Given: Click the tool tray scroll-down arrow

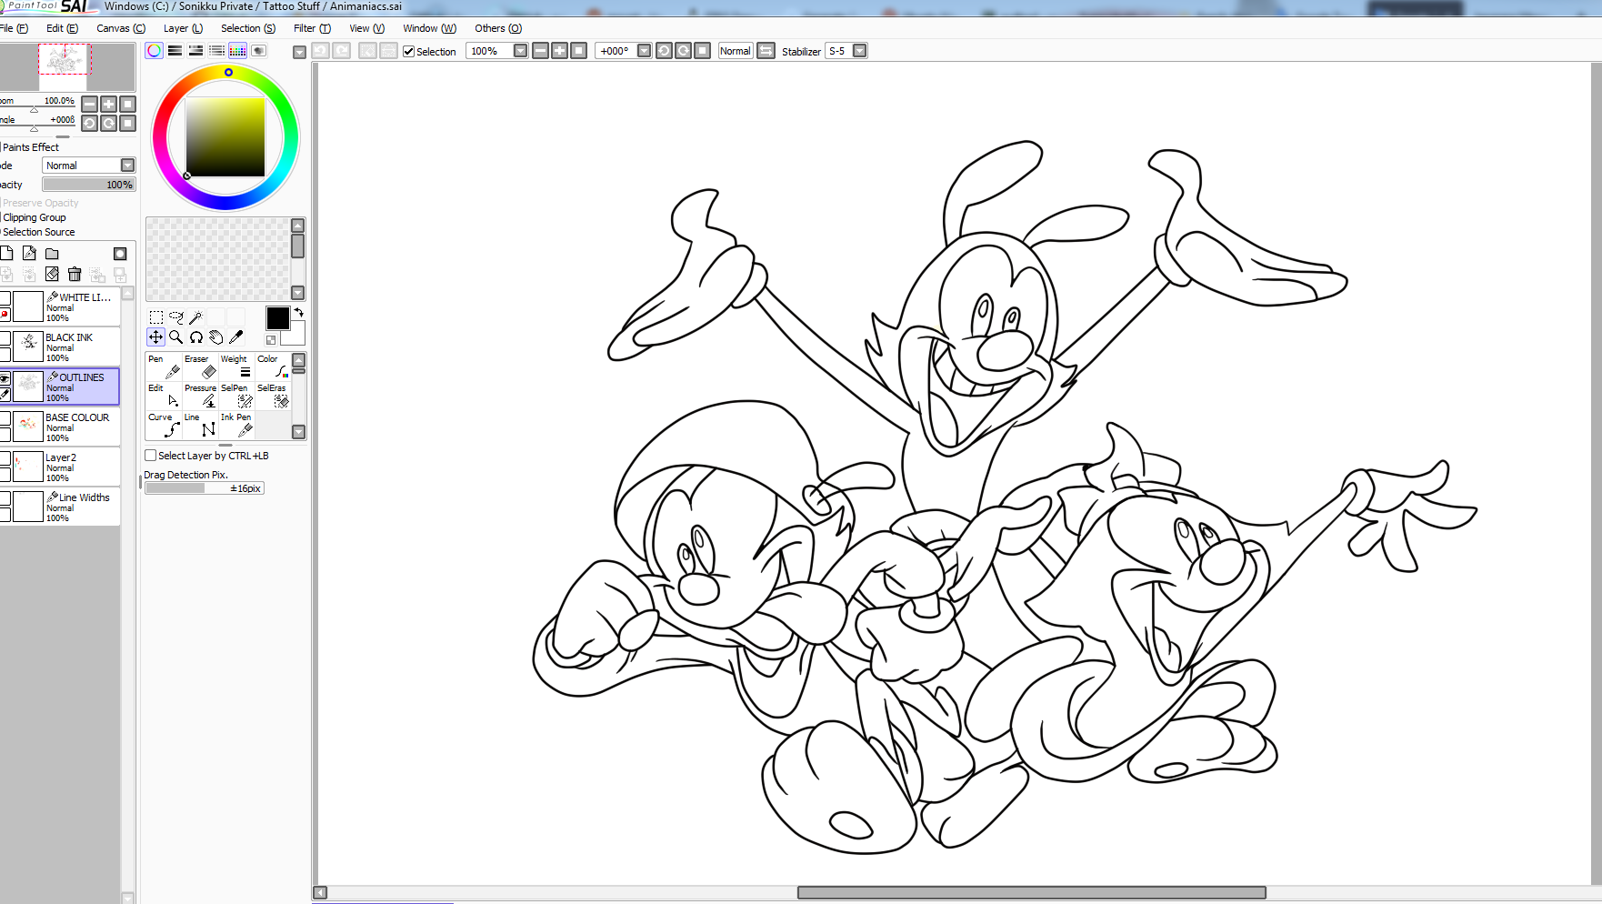Looking at the screenshot, I should [x=298, y=432].
